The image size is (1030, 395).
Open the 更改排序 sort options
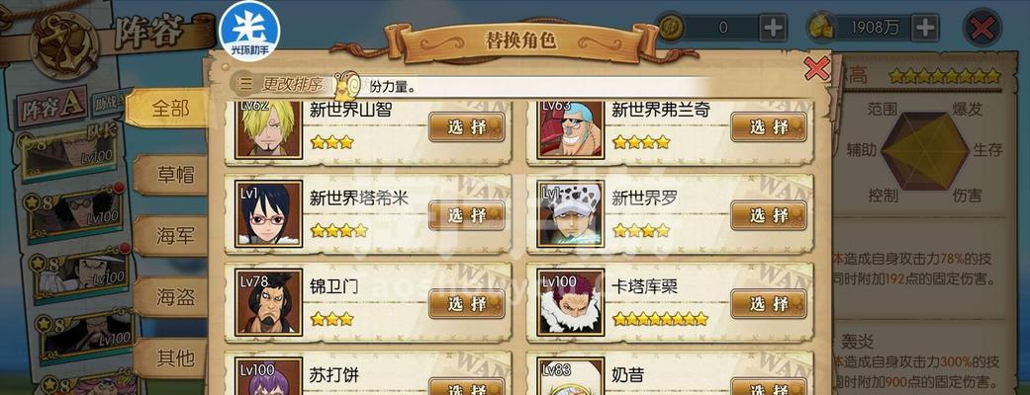click(281, 84)
